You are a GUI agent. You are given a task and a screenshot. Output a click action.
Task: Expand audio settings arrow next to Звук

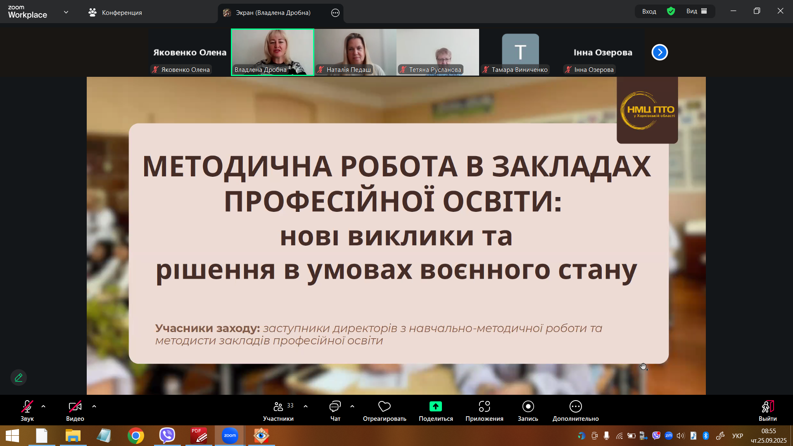coord(43,406)
